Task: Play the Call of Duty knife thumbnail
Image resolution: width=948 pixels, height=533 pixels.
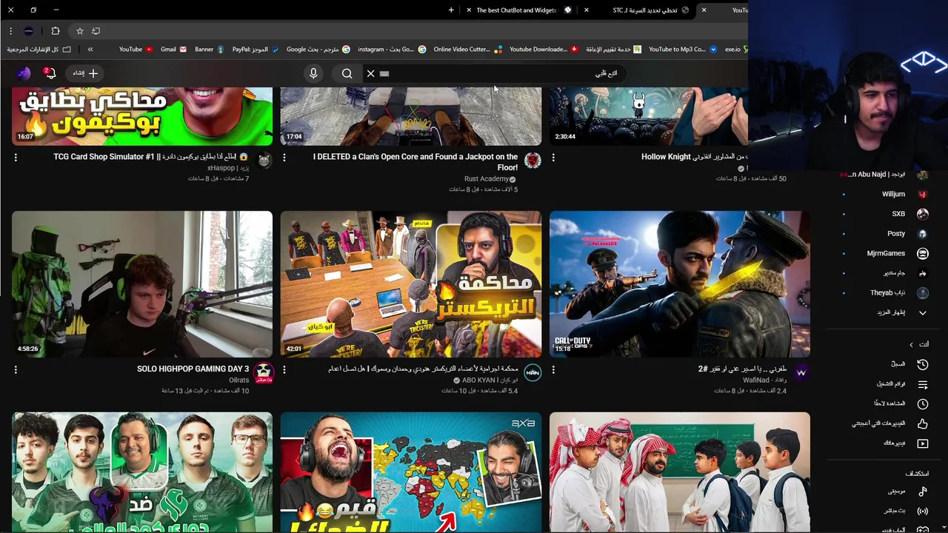Action: (x=680, y=284)
